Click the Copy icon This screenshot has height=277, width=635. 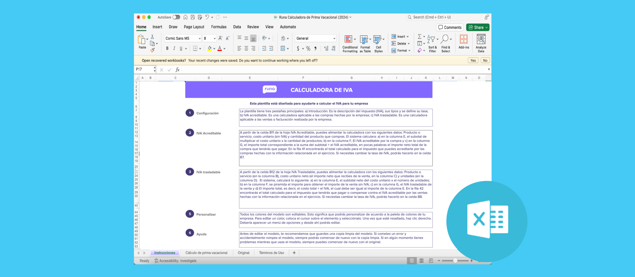[152, 43]
